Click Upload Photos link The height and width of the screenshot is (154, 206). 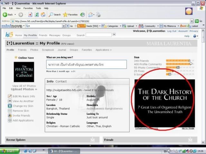tap(24, 89)
